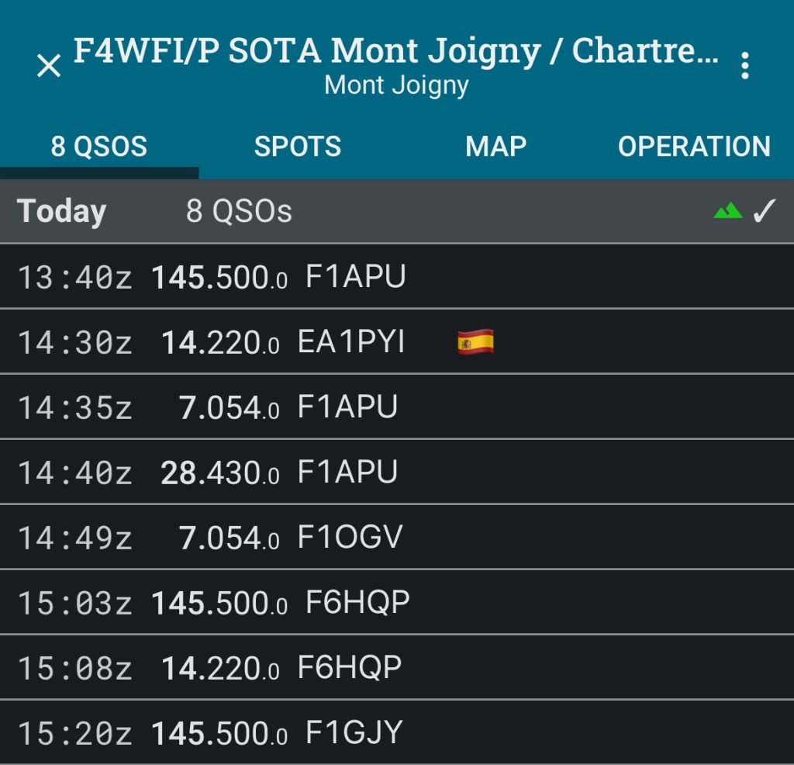Tap the green SOTA mountain icon
Viewport: 794px width, 765px height.
[727, 210]
